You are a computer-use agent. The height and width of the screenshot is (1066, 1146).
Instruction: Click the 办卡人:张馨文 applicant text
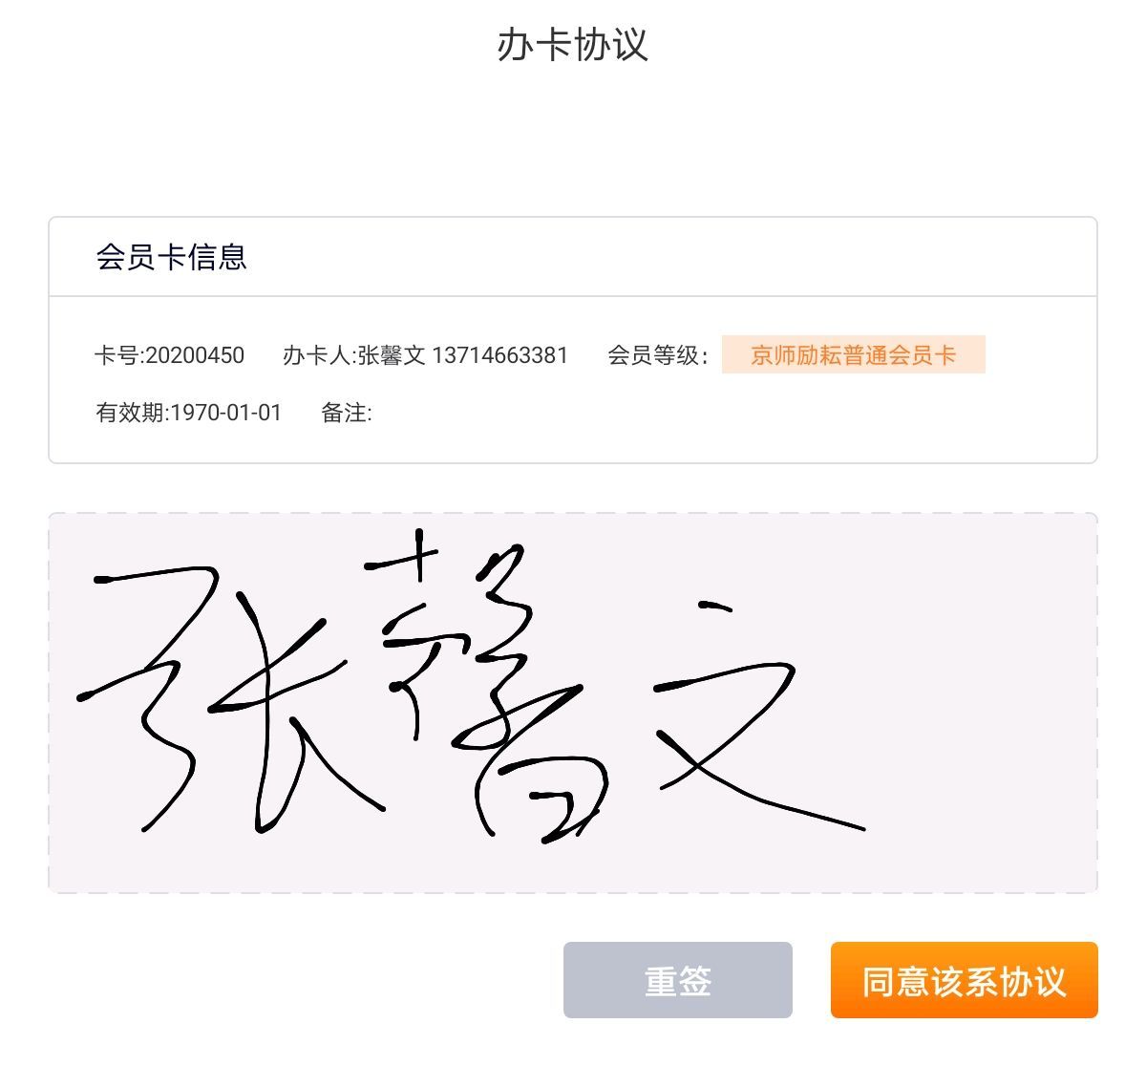click(353, 355)
